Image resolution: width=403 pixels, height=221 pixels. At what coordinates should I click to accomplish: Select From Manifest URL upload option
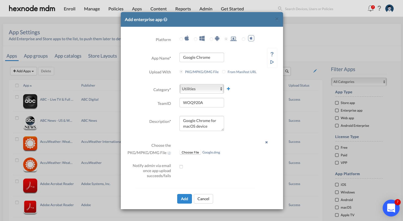[x=224, y=72]
